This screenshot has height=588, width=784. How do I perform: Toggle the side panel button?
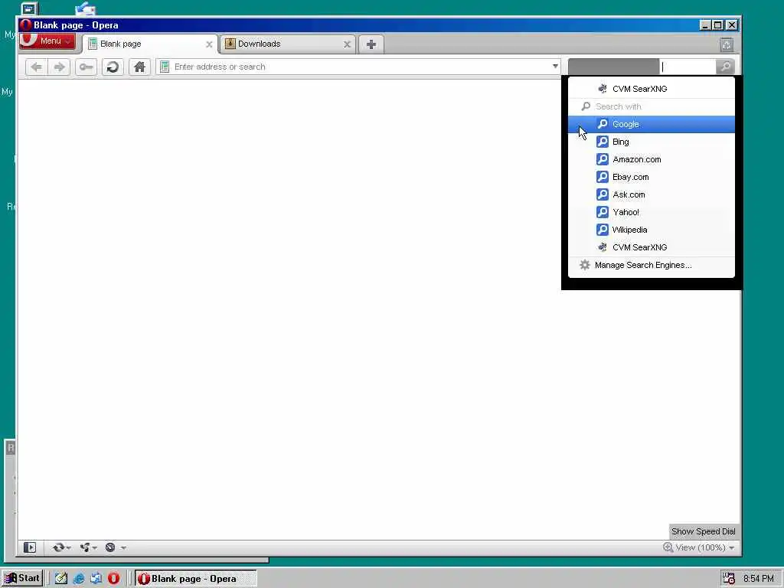tap(30, 547)
